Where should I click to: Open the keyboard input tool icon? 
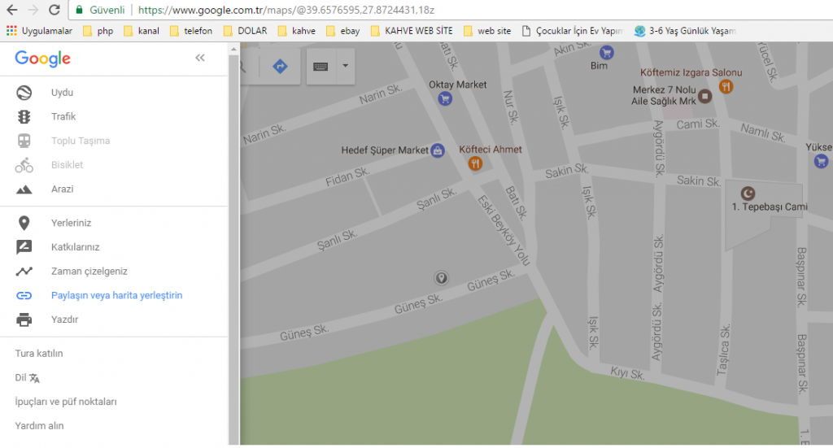tap(321, 67)
